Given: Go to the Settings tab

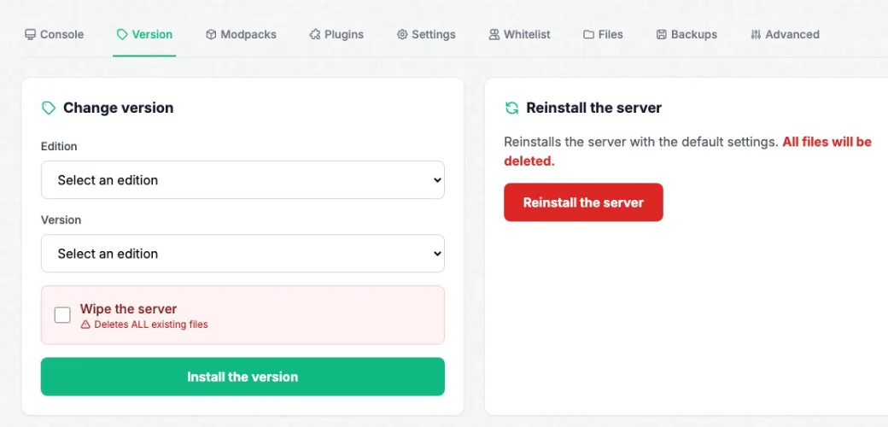Looking at the screenshot, I should 426,34.
